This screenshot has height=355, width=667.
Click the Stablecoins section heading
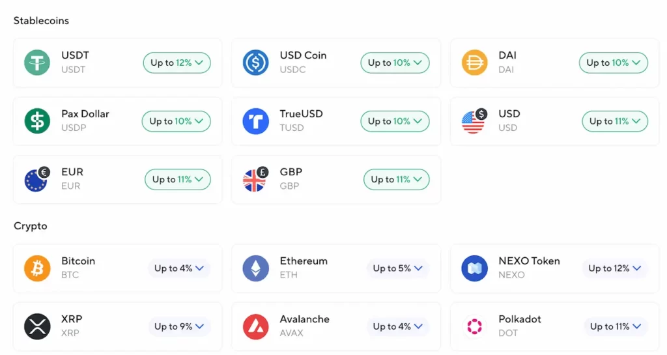pyautogui.click(x=41, y=21)
